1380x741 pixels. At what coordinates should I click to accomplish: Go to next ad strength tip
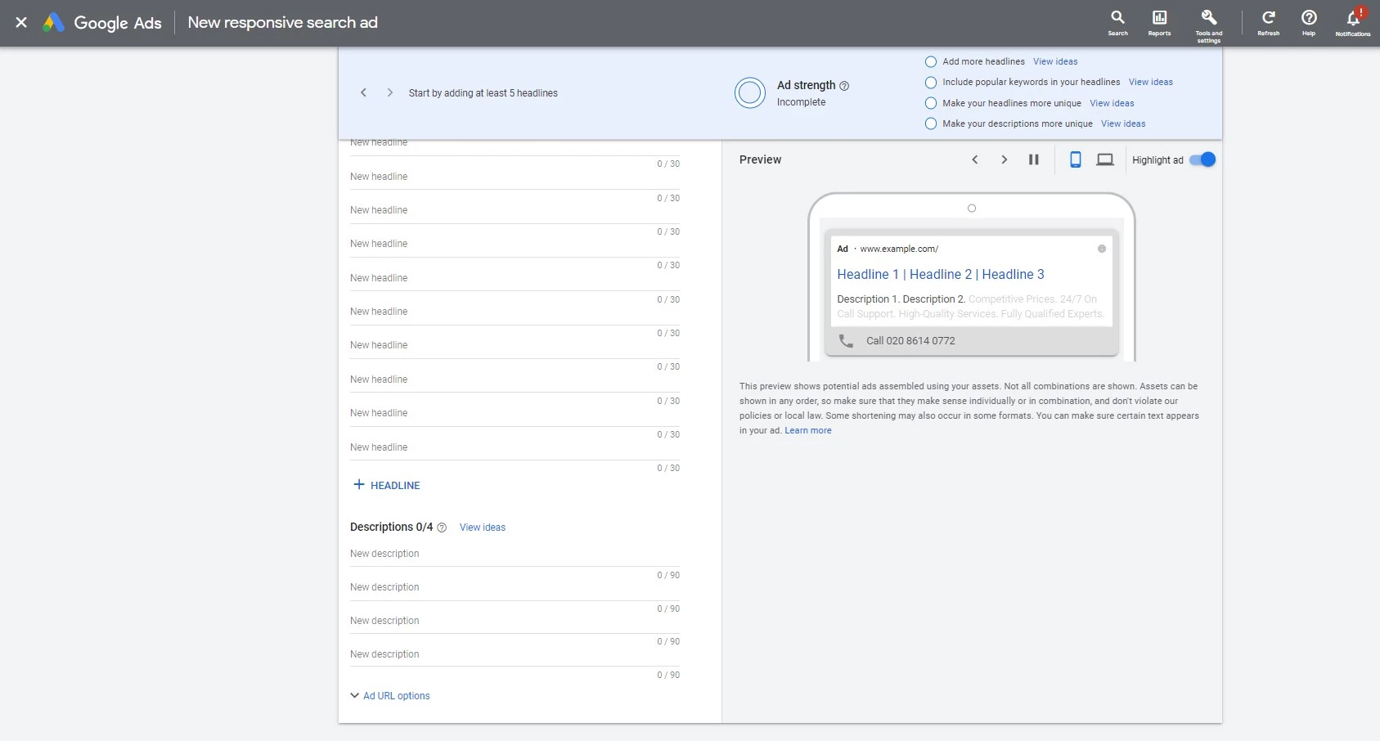click(390, 92)
